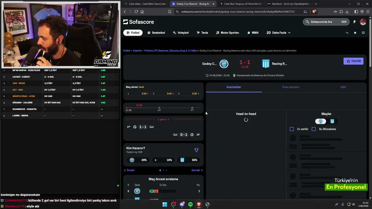Vote for draw X at 16%

click(x=163, y=160)
